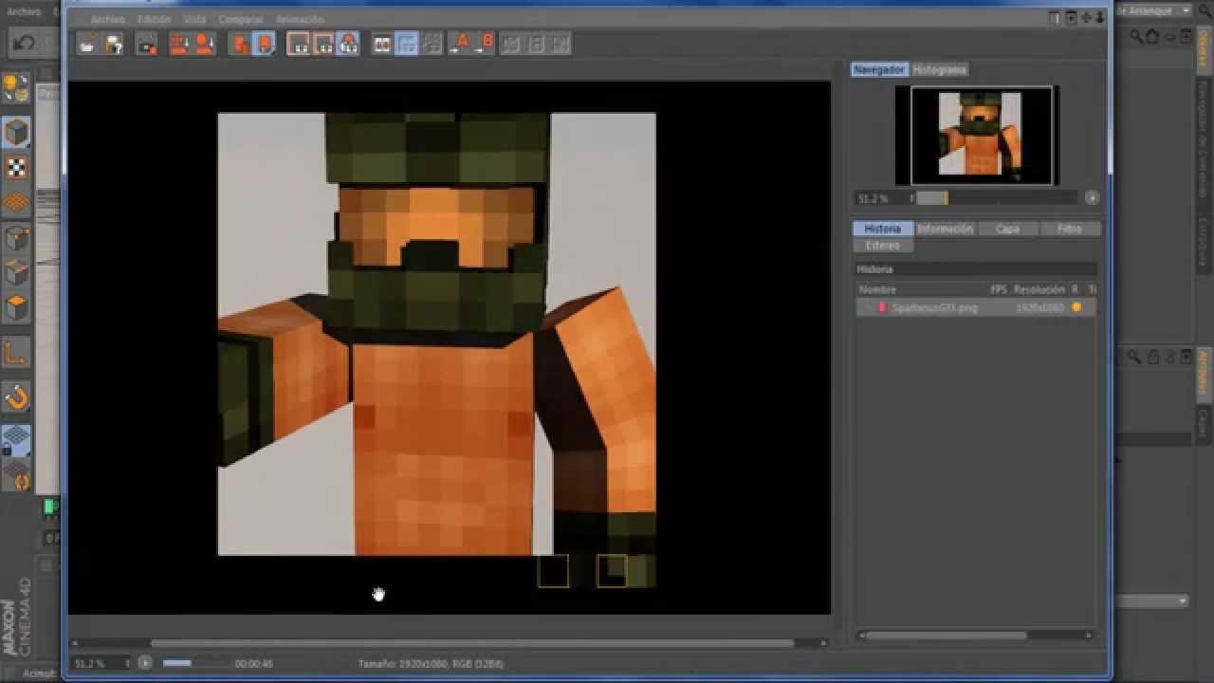Viewport: 1214px width, 683px height.
Task: Click the navigator 51.2 % zoom value
Action: [873, 199]
